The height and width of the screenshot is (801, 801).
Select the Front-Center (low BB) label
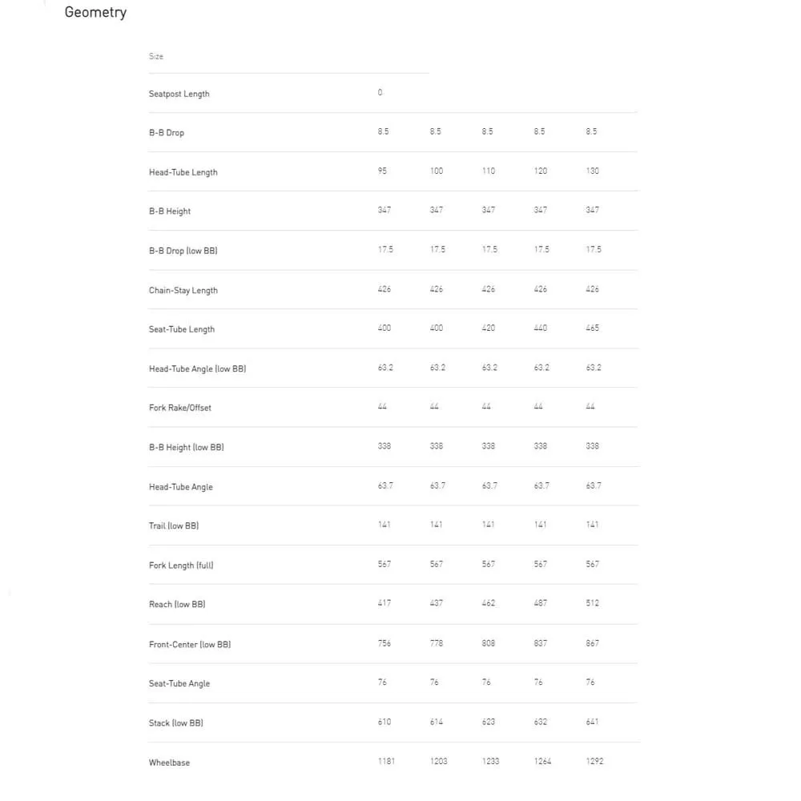(190, 644)
